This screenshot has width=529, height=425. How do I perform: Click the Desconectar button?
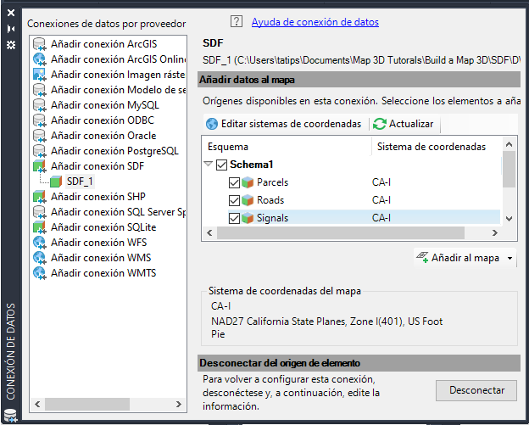click(x=476, y=390)
